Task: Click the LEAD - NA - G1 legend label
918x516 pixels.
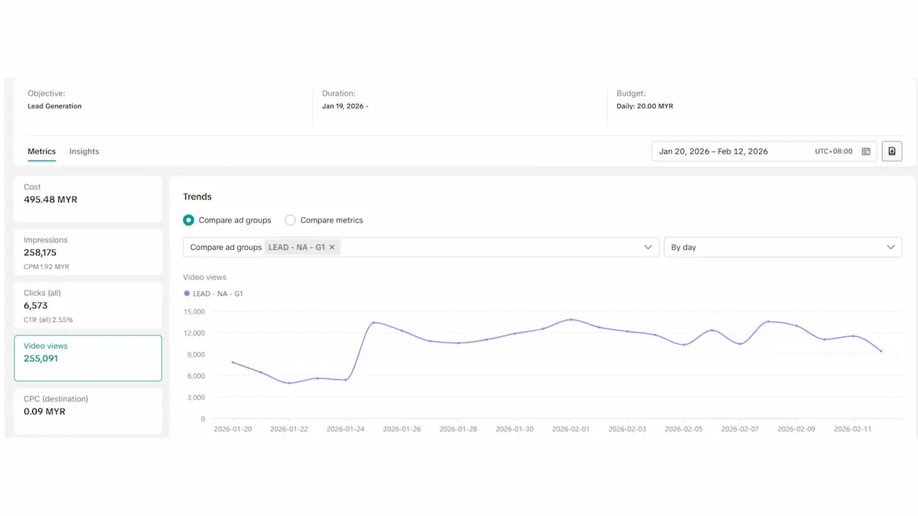Action: (x=218, y=294)
